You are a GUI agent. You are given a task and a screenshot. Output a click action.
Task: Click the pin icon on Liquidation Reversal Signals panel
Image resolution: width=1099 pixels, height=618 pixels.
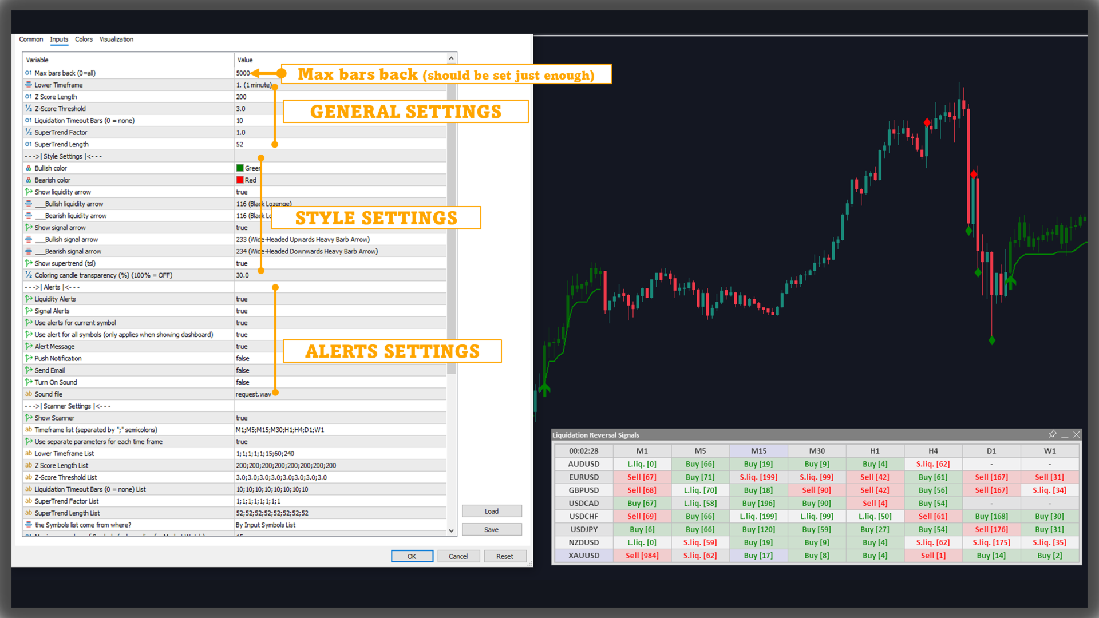coord(1052,434)
